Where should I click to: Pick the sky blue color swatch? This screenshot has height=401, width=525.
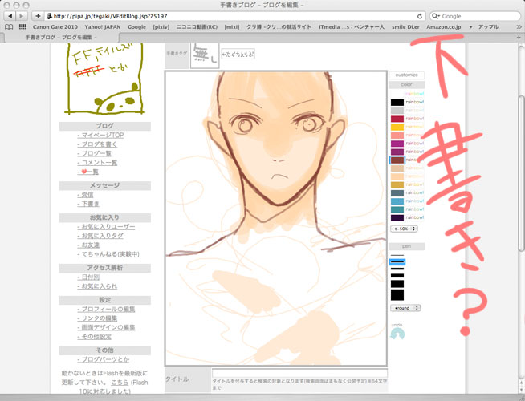pos(397,201)
